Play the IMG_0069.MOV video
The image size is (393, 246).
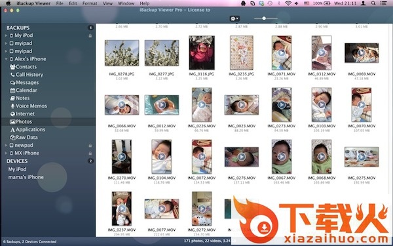coord(362,52)
